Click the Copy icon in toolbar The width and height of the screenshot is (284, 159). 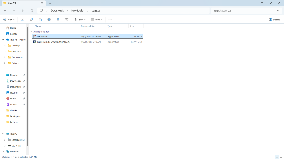tap(31, 20)
